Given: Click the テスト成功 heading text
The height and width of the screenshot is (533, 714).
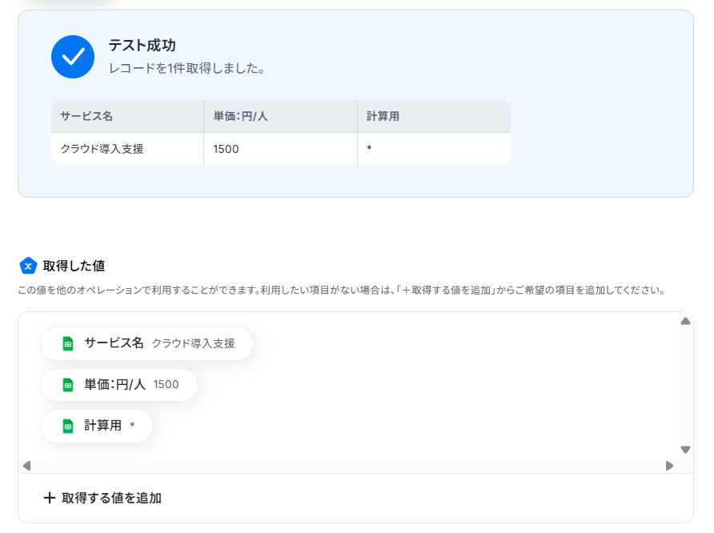Looking at the screenshot, I should pyautogui.click(x=142, y=46).
